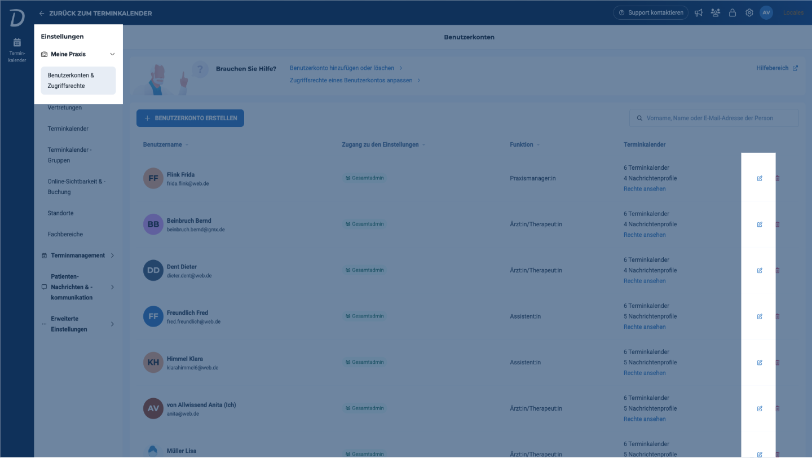Screen dimensions: 812x458
Task: Focus the user search field
Action: [x=714, y=118]
